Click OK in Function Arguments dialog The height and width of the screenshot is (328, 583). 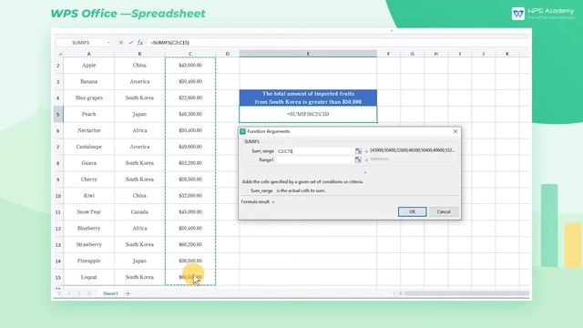pyautogui.click(x=412, y=211)
